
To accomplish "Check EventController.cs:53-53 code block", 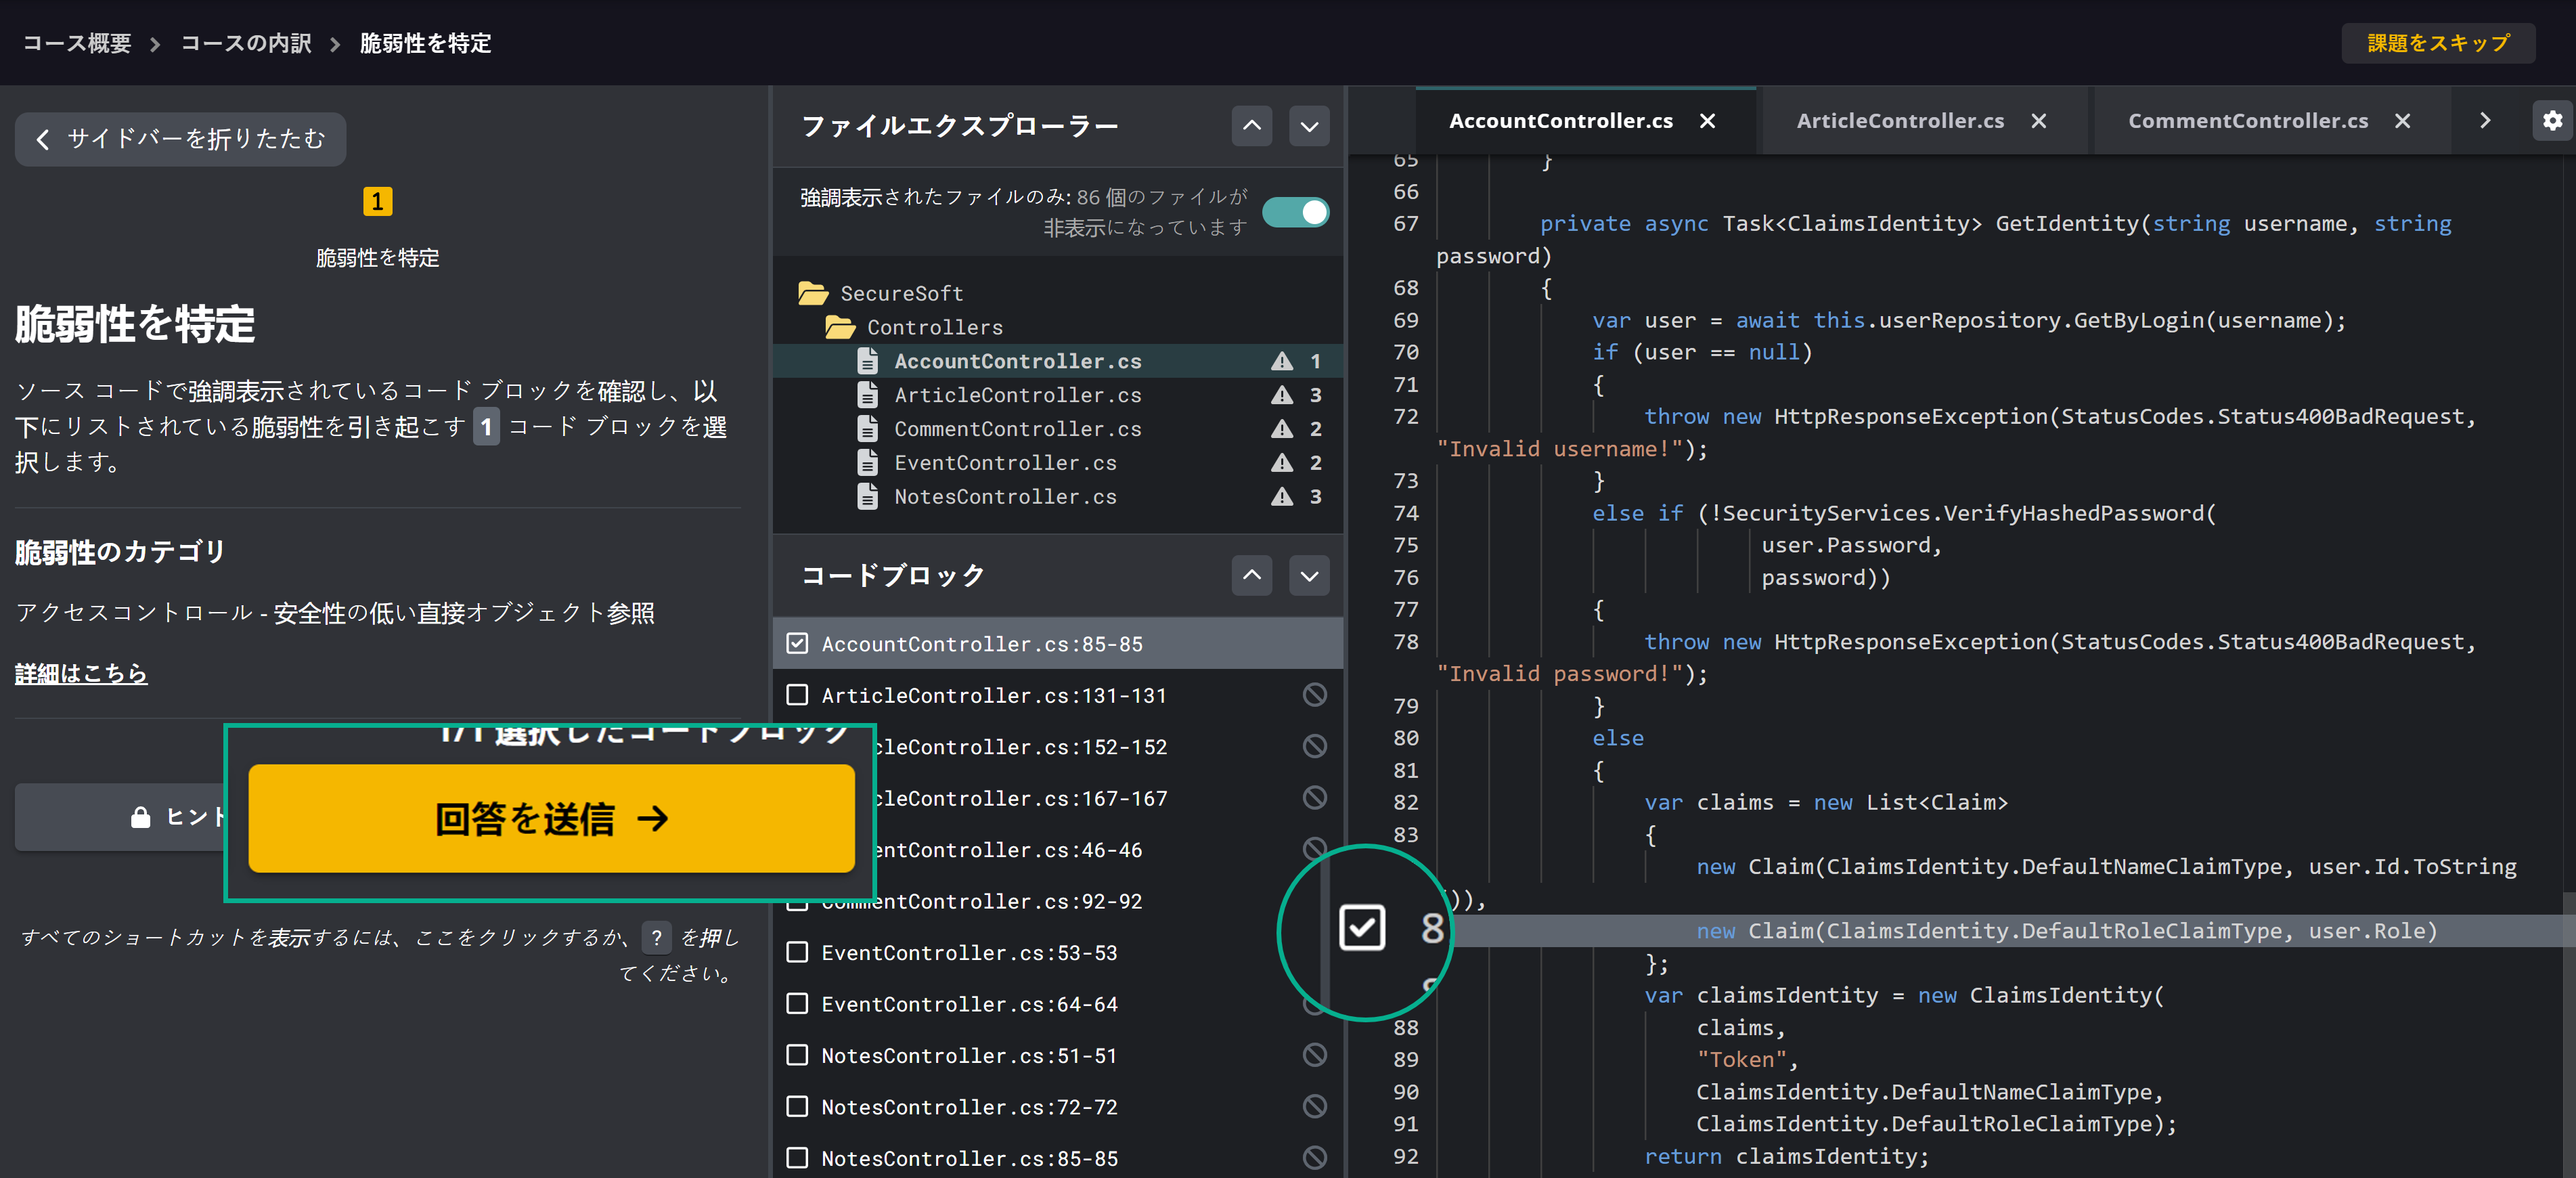I will [797, 952].
